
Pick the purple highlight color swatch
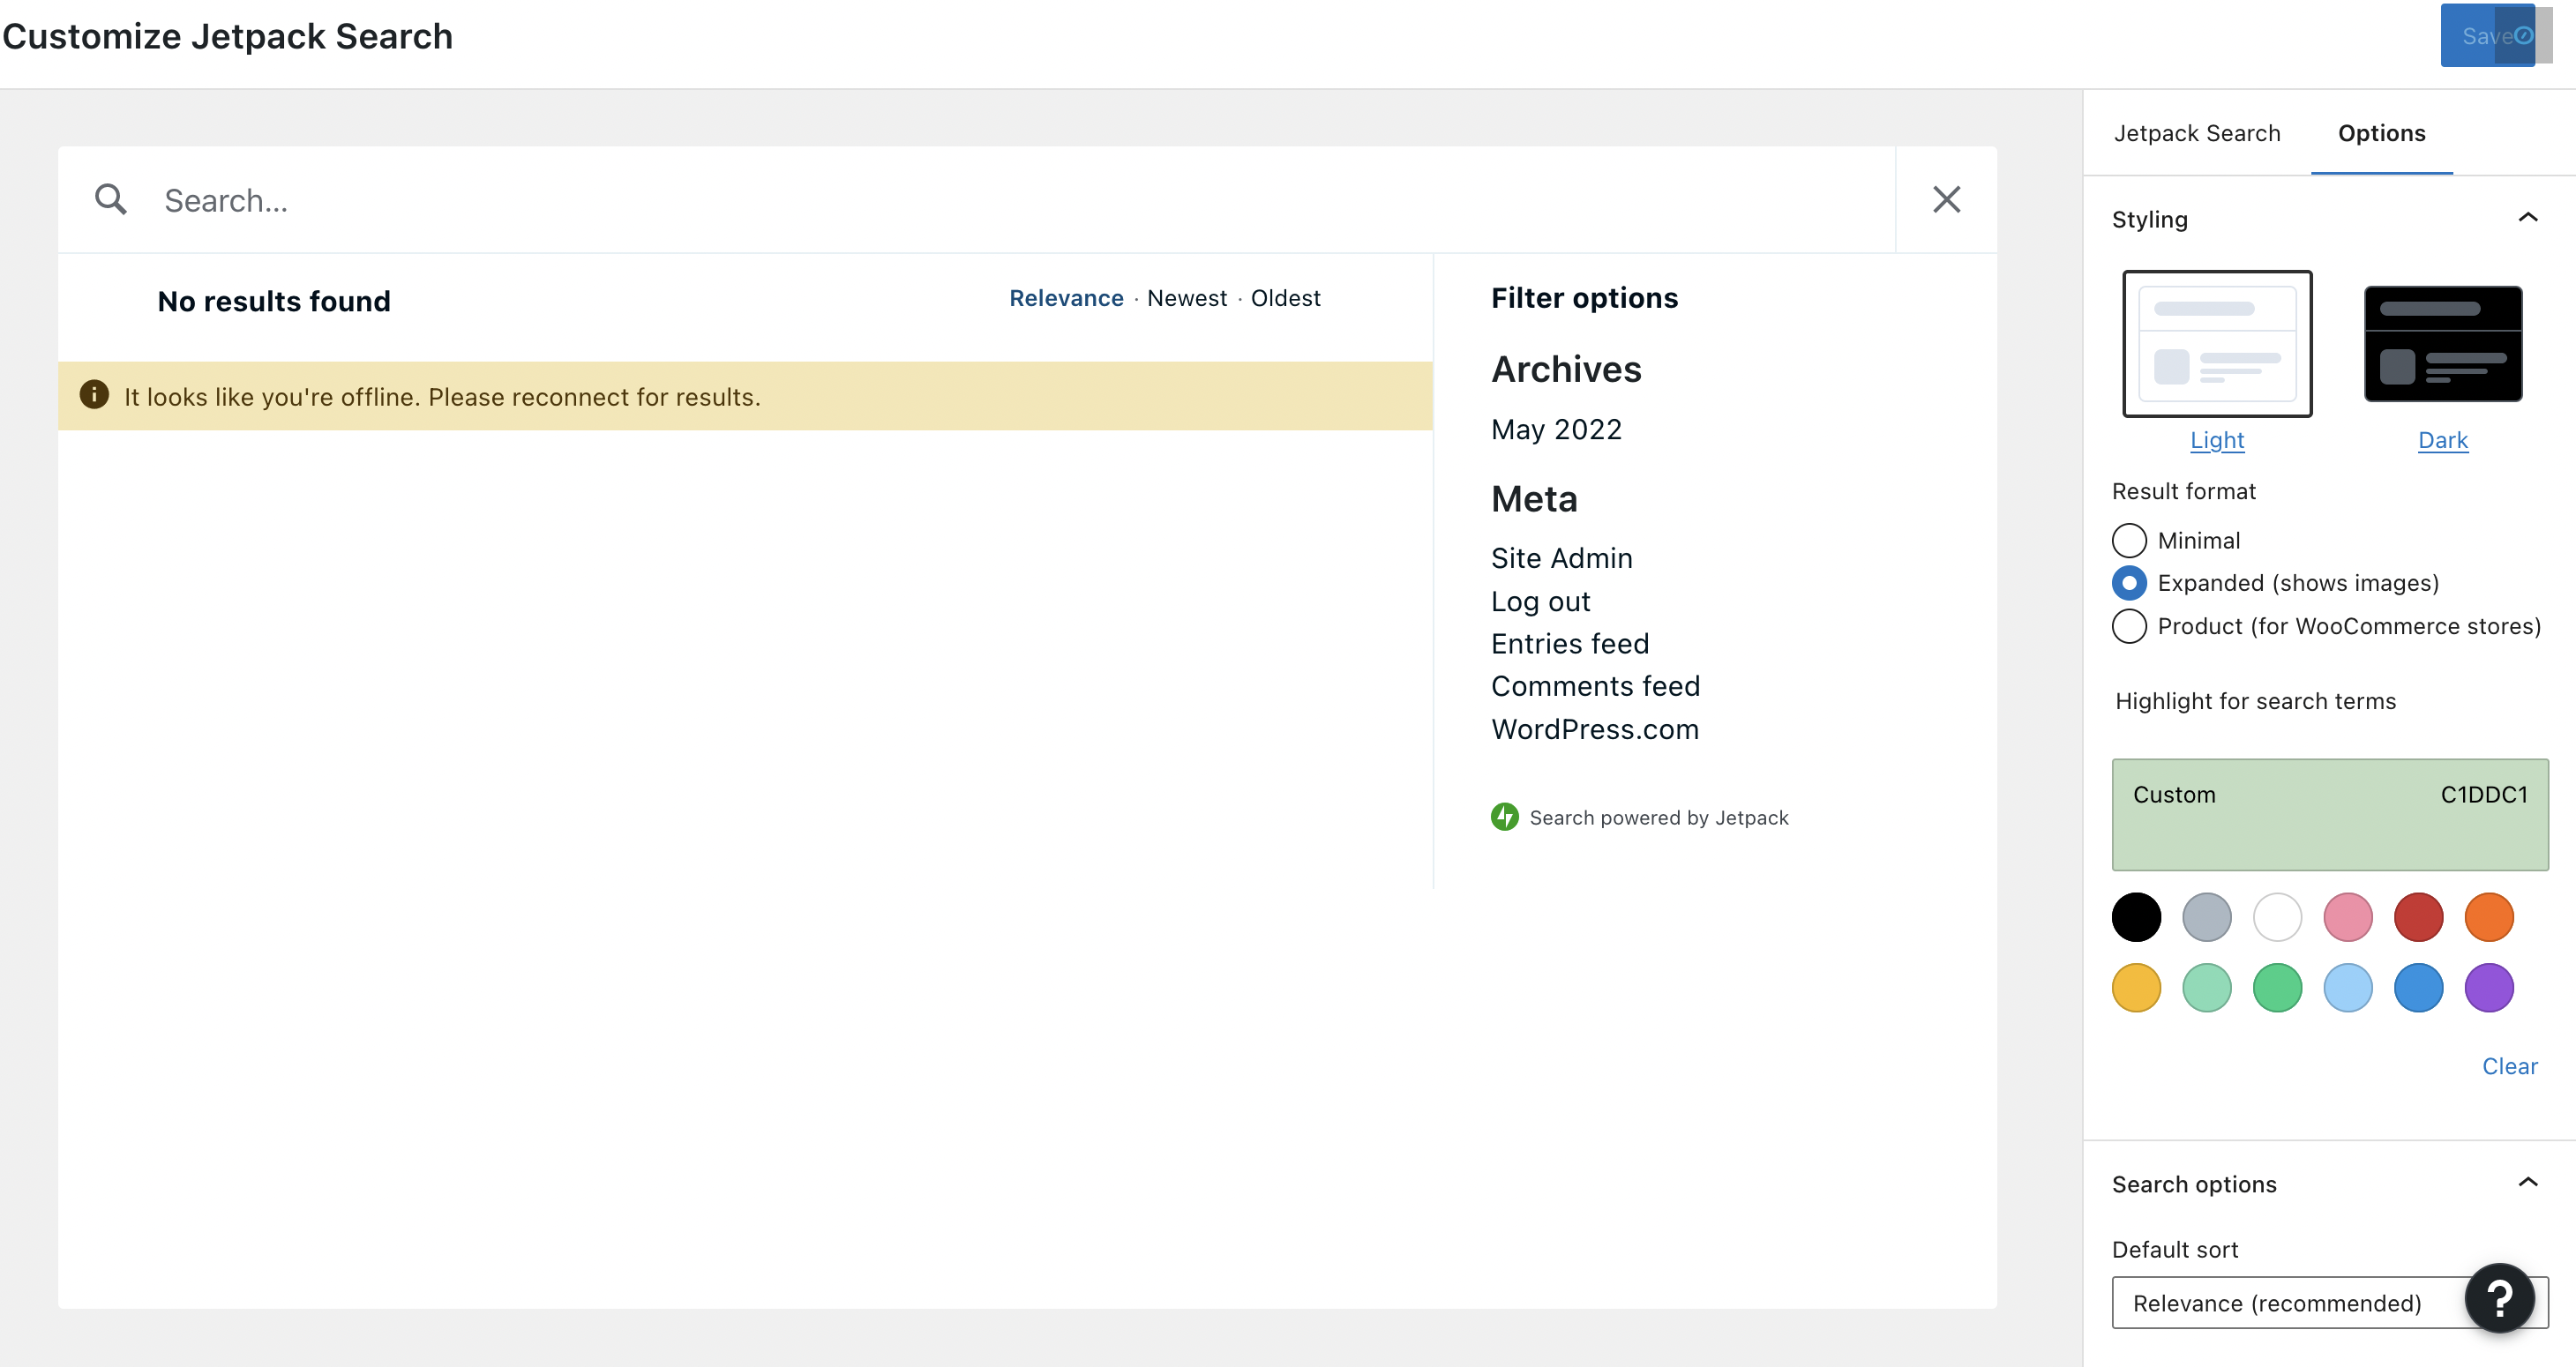click(x=2489, y=988)
